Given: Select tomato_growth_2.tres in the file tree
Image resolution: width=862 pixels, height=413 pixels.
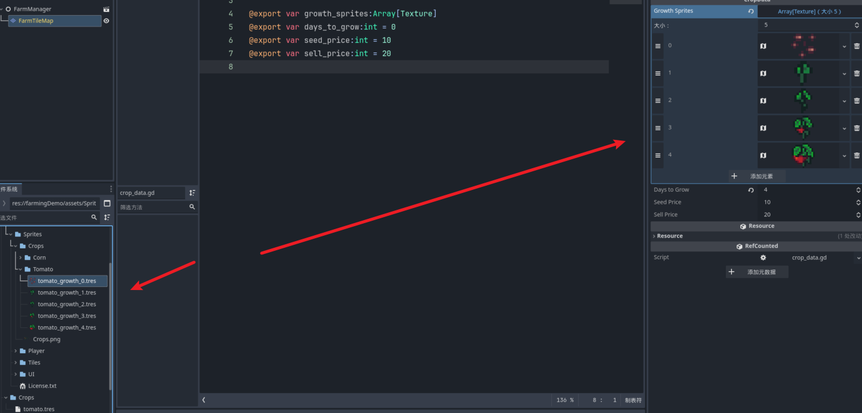Looking at the screenshot, I should tap(66, 304).
